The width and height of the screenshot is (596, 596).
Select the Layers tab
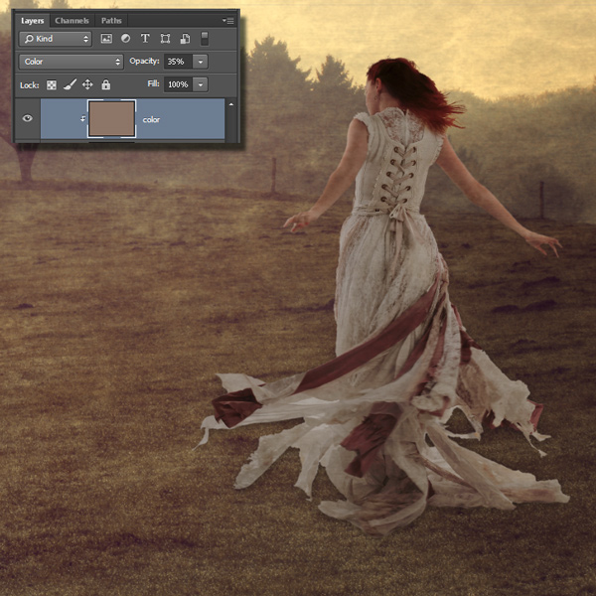pos(32,21)
